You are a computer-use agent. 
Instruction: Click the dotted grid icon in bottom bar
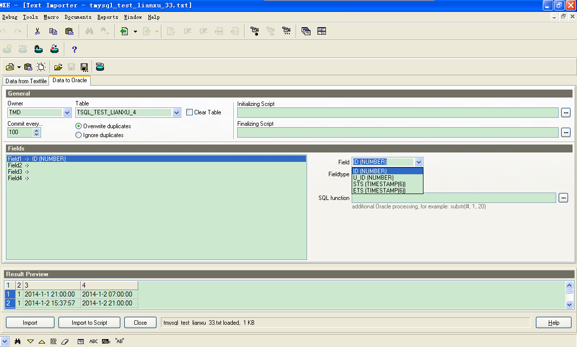(x=53, y=341)
